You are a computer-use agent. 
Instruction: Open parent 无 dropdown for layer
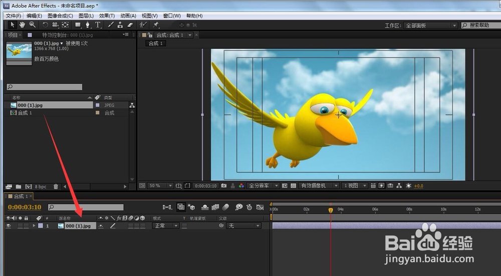pos(244,226)
